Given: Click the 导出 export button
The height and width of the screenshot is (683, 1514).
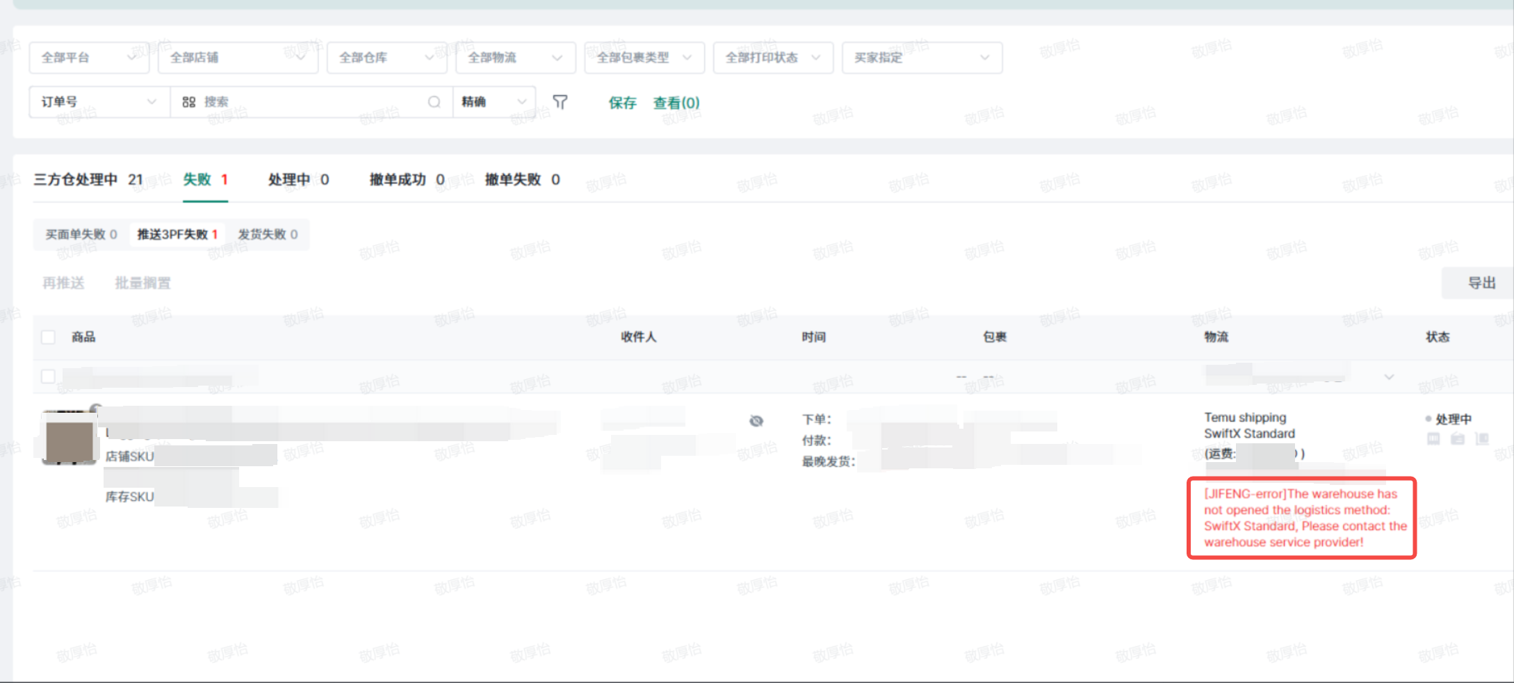Looking at the screenshot, I should [1481, 283].
